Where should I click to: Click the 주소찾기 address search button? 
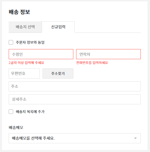[x=58, y=73]
